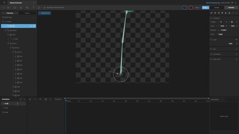Collapse the Group hierarchy item
This screenshot has height=134, width=239.
(x=3, y=22)
